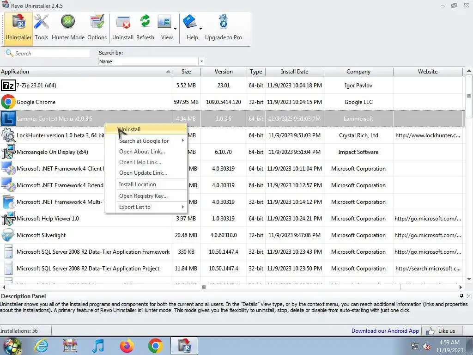Screen dimensions: 473x355
Task: Click the Igor Pavlov company cell
Action: click(358, 86)
